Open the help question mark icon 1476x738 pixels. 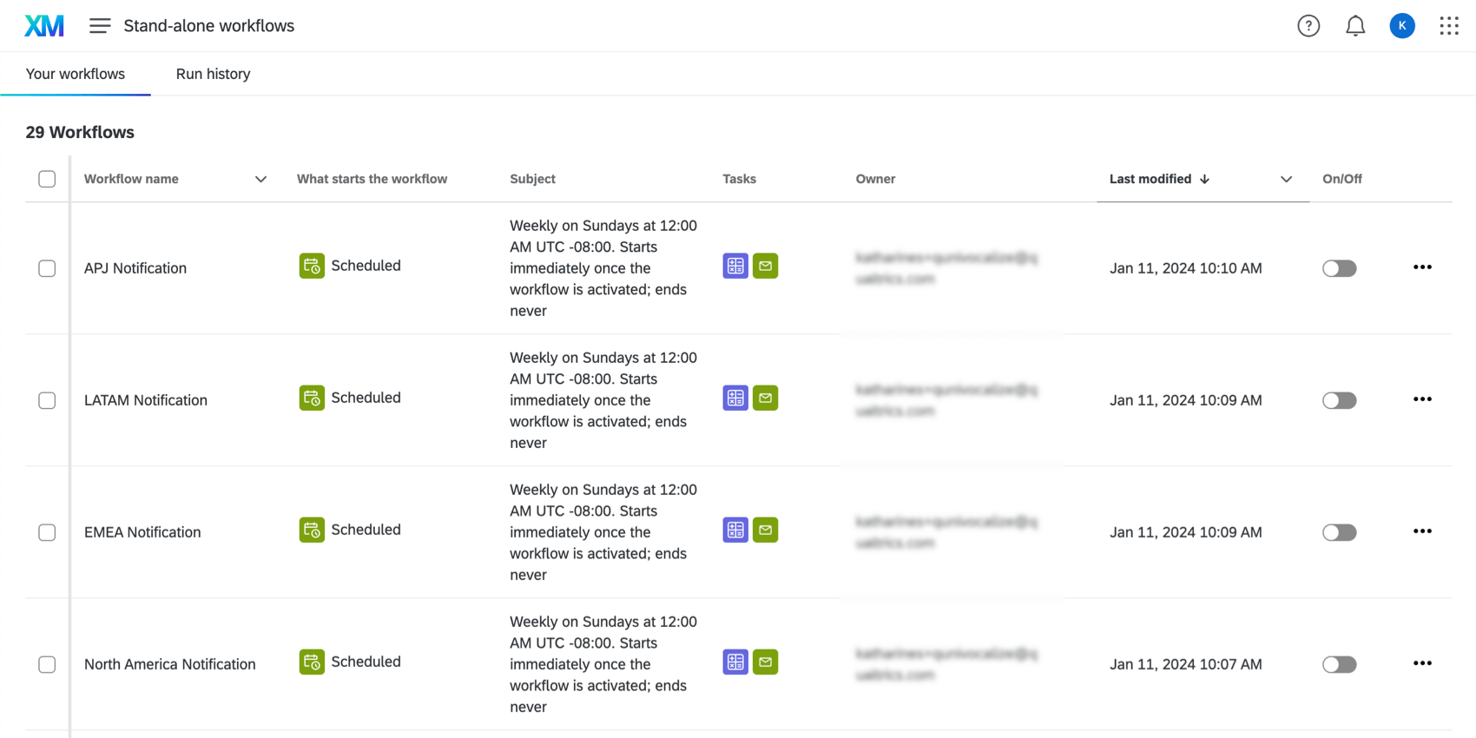click(1308, 26)
